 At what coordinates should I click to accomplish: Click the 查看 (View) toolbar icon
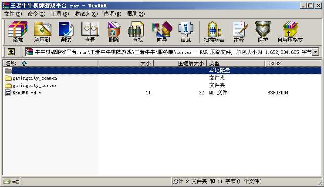click(x=90, y=32)
